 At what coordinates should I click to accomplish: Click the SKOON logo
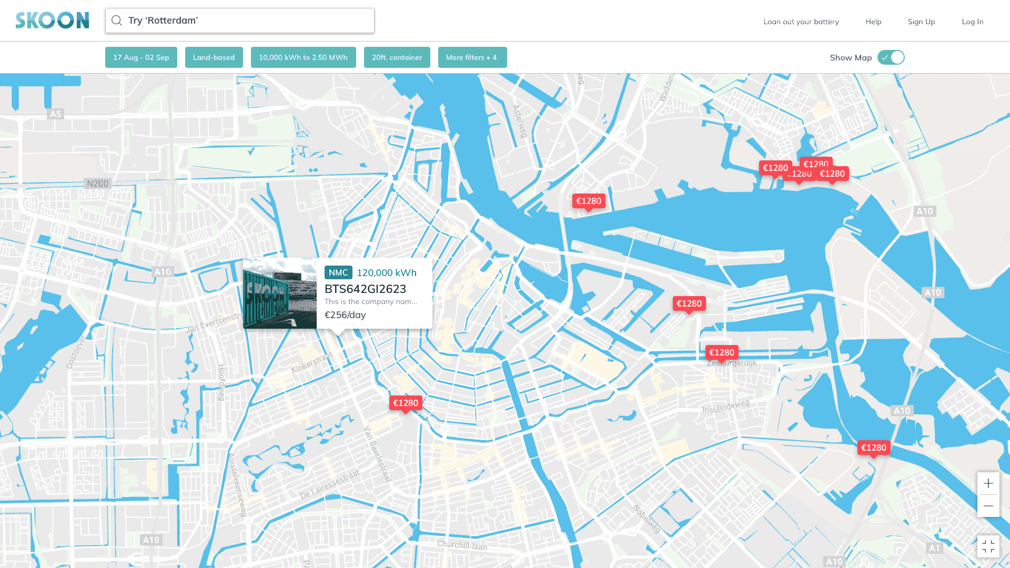click(52, 21)
